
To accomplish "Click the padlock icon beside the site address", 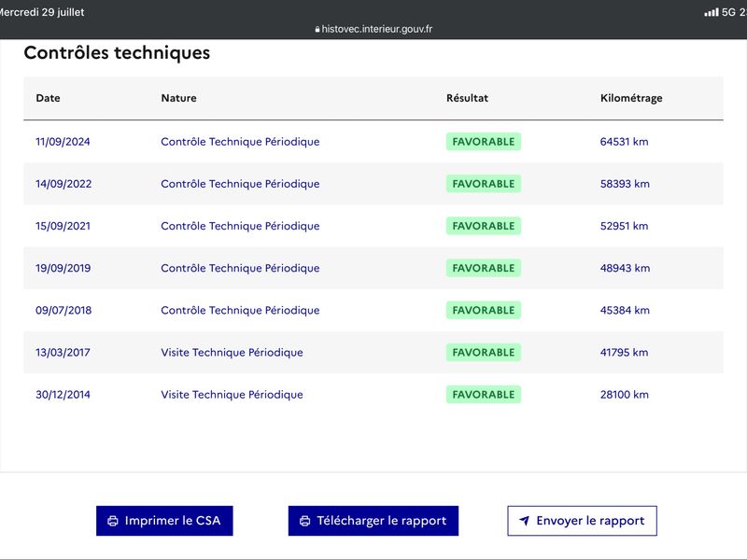I will coord(317,29).
